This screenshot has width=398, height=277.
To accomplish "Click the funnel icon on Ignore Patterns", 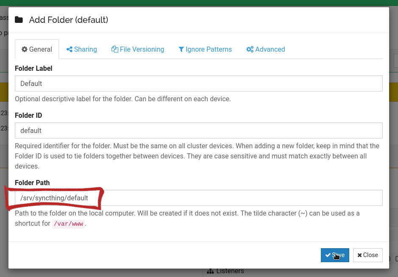I will [181, 49].
